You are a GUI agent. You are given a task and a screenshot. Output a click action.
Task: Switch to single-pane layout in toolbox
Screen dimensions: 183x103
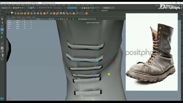2,48
